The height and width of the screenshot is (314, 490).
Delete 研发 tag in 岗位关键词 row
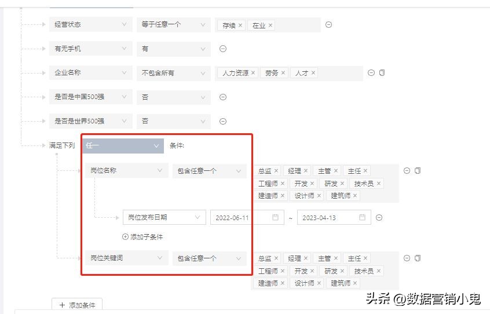[342, 271]
